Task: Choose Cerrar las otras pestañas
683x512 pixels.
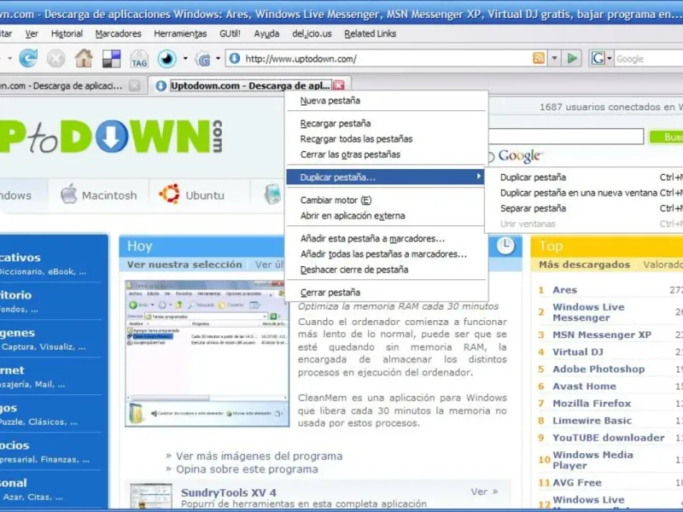Action: pyautogui.click(x=386, y=154)
